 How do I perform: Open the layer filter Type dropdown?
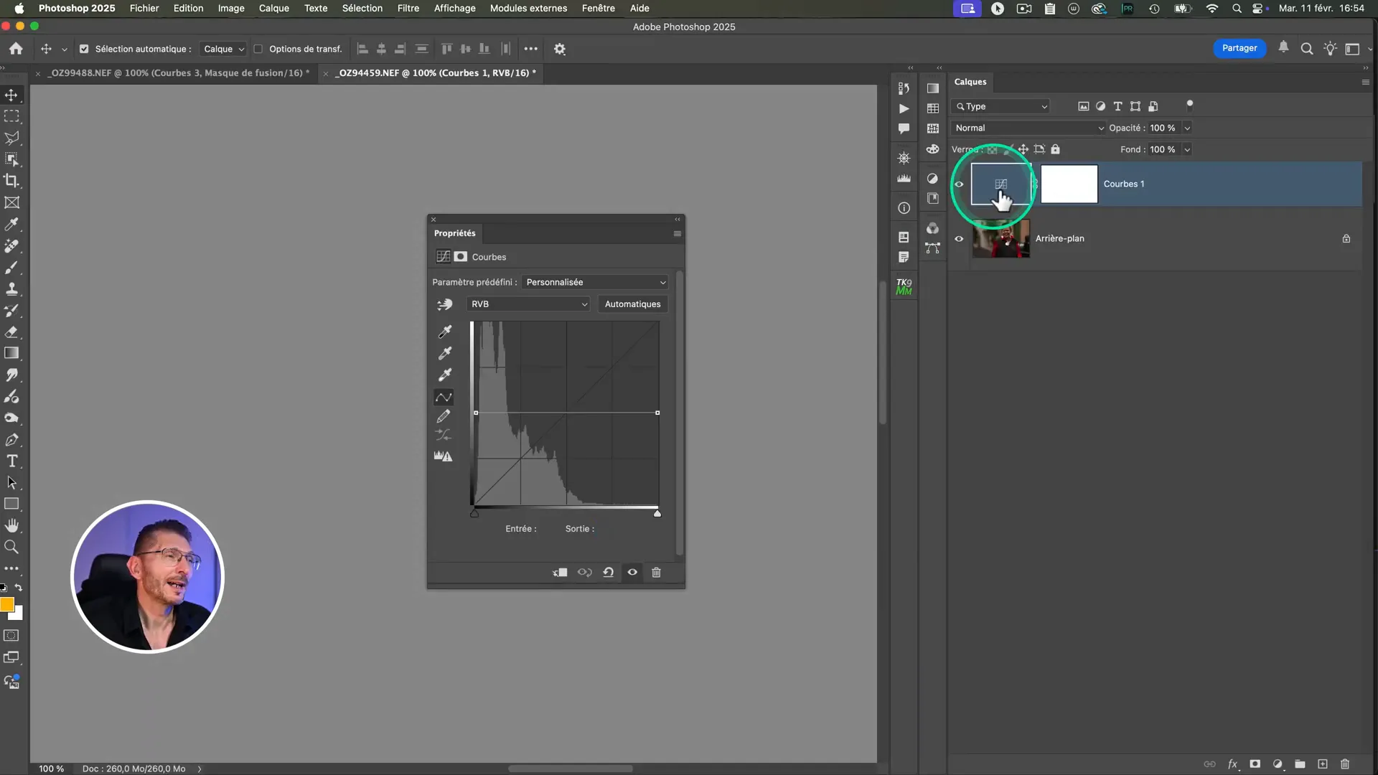point(1000,106)
